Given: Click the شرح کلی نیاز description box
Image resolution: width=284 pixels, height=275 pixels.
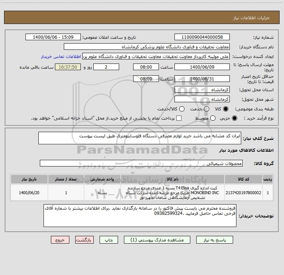Looking at the screenshot, I should (140, 138).
